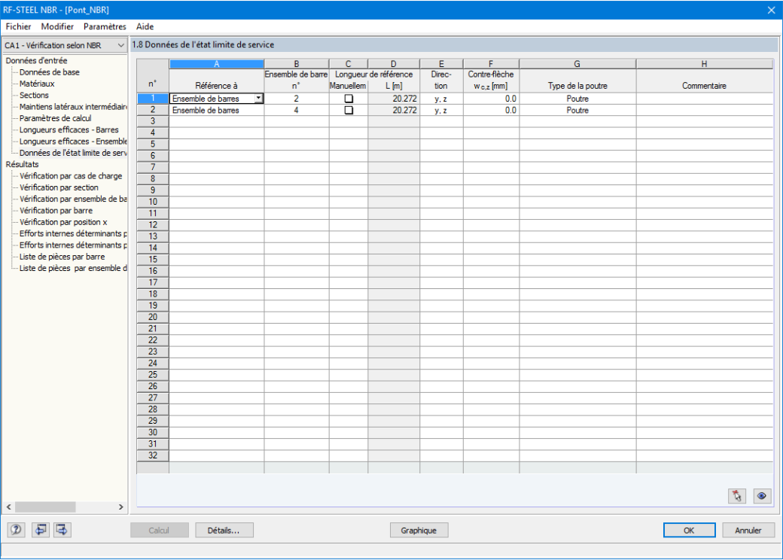Select Longueurs efficaces - Ensemble item
Screen dimensions: 783x560
pyautogui.click(x=73, y=142)
